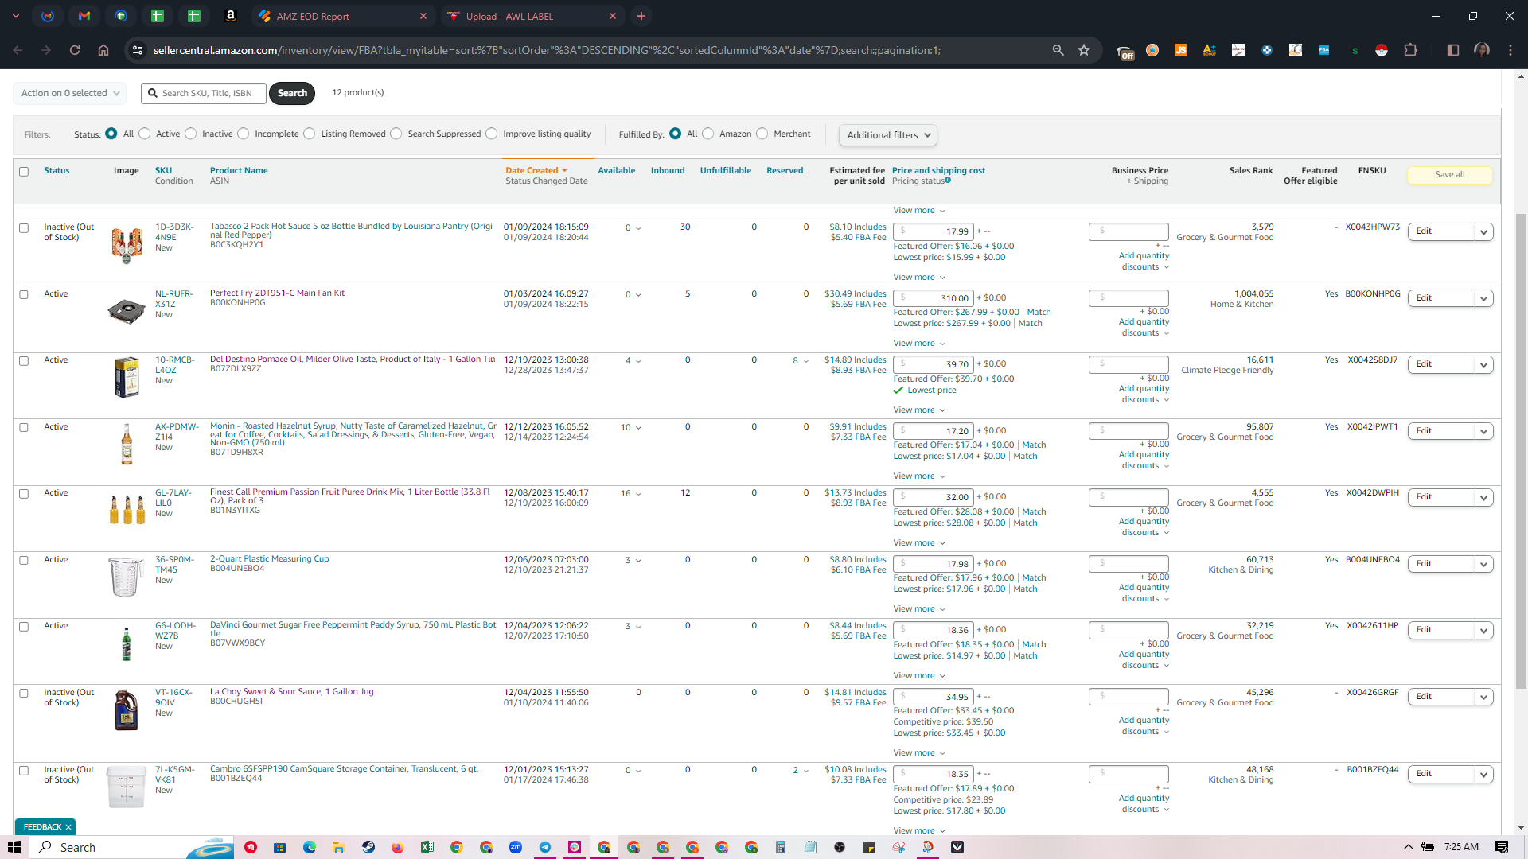
Task: Expand View more for 2-Quart Measuring Cup
Action: (x=919, y=609)
